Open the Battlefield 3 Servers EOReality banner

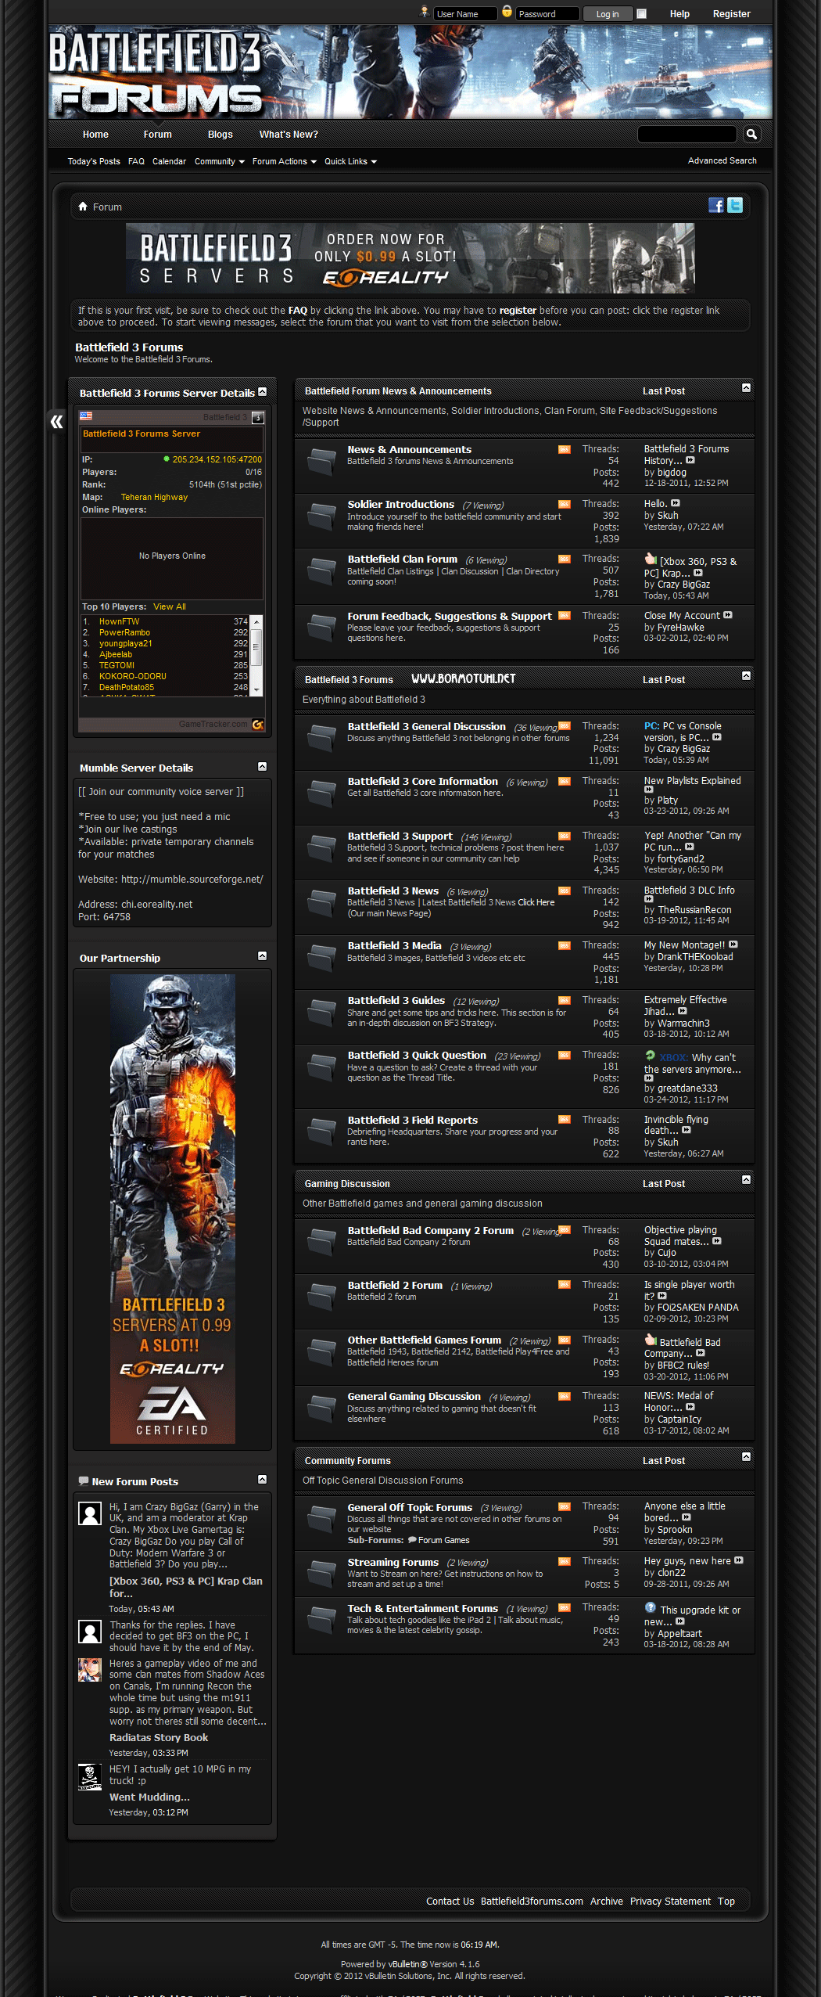[x=410, y=258]
